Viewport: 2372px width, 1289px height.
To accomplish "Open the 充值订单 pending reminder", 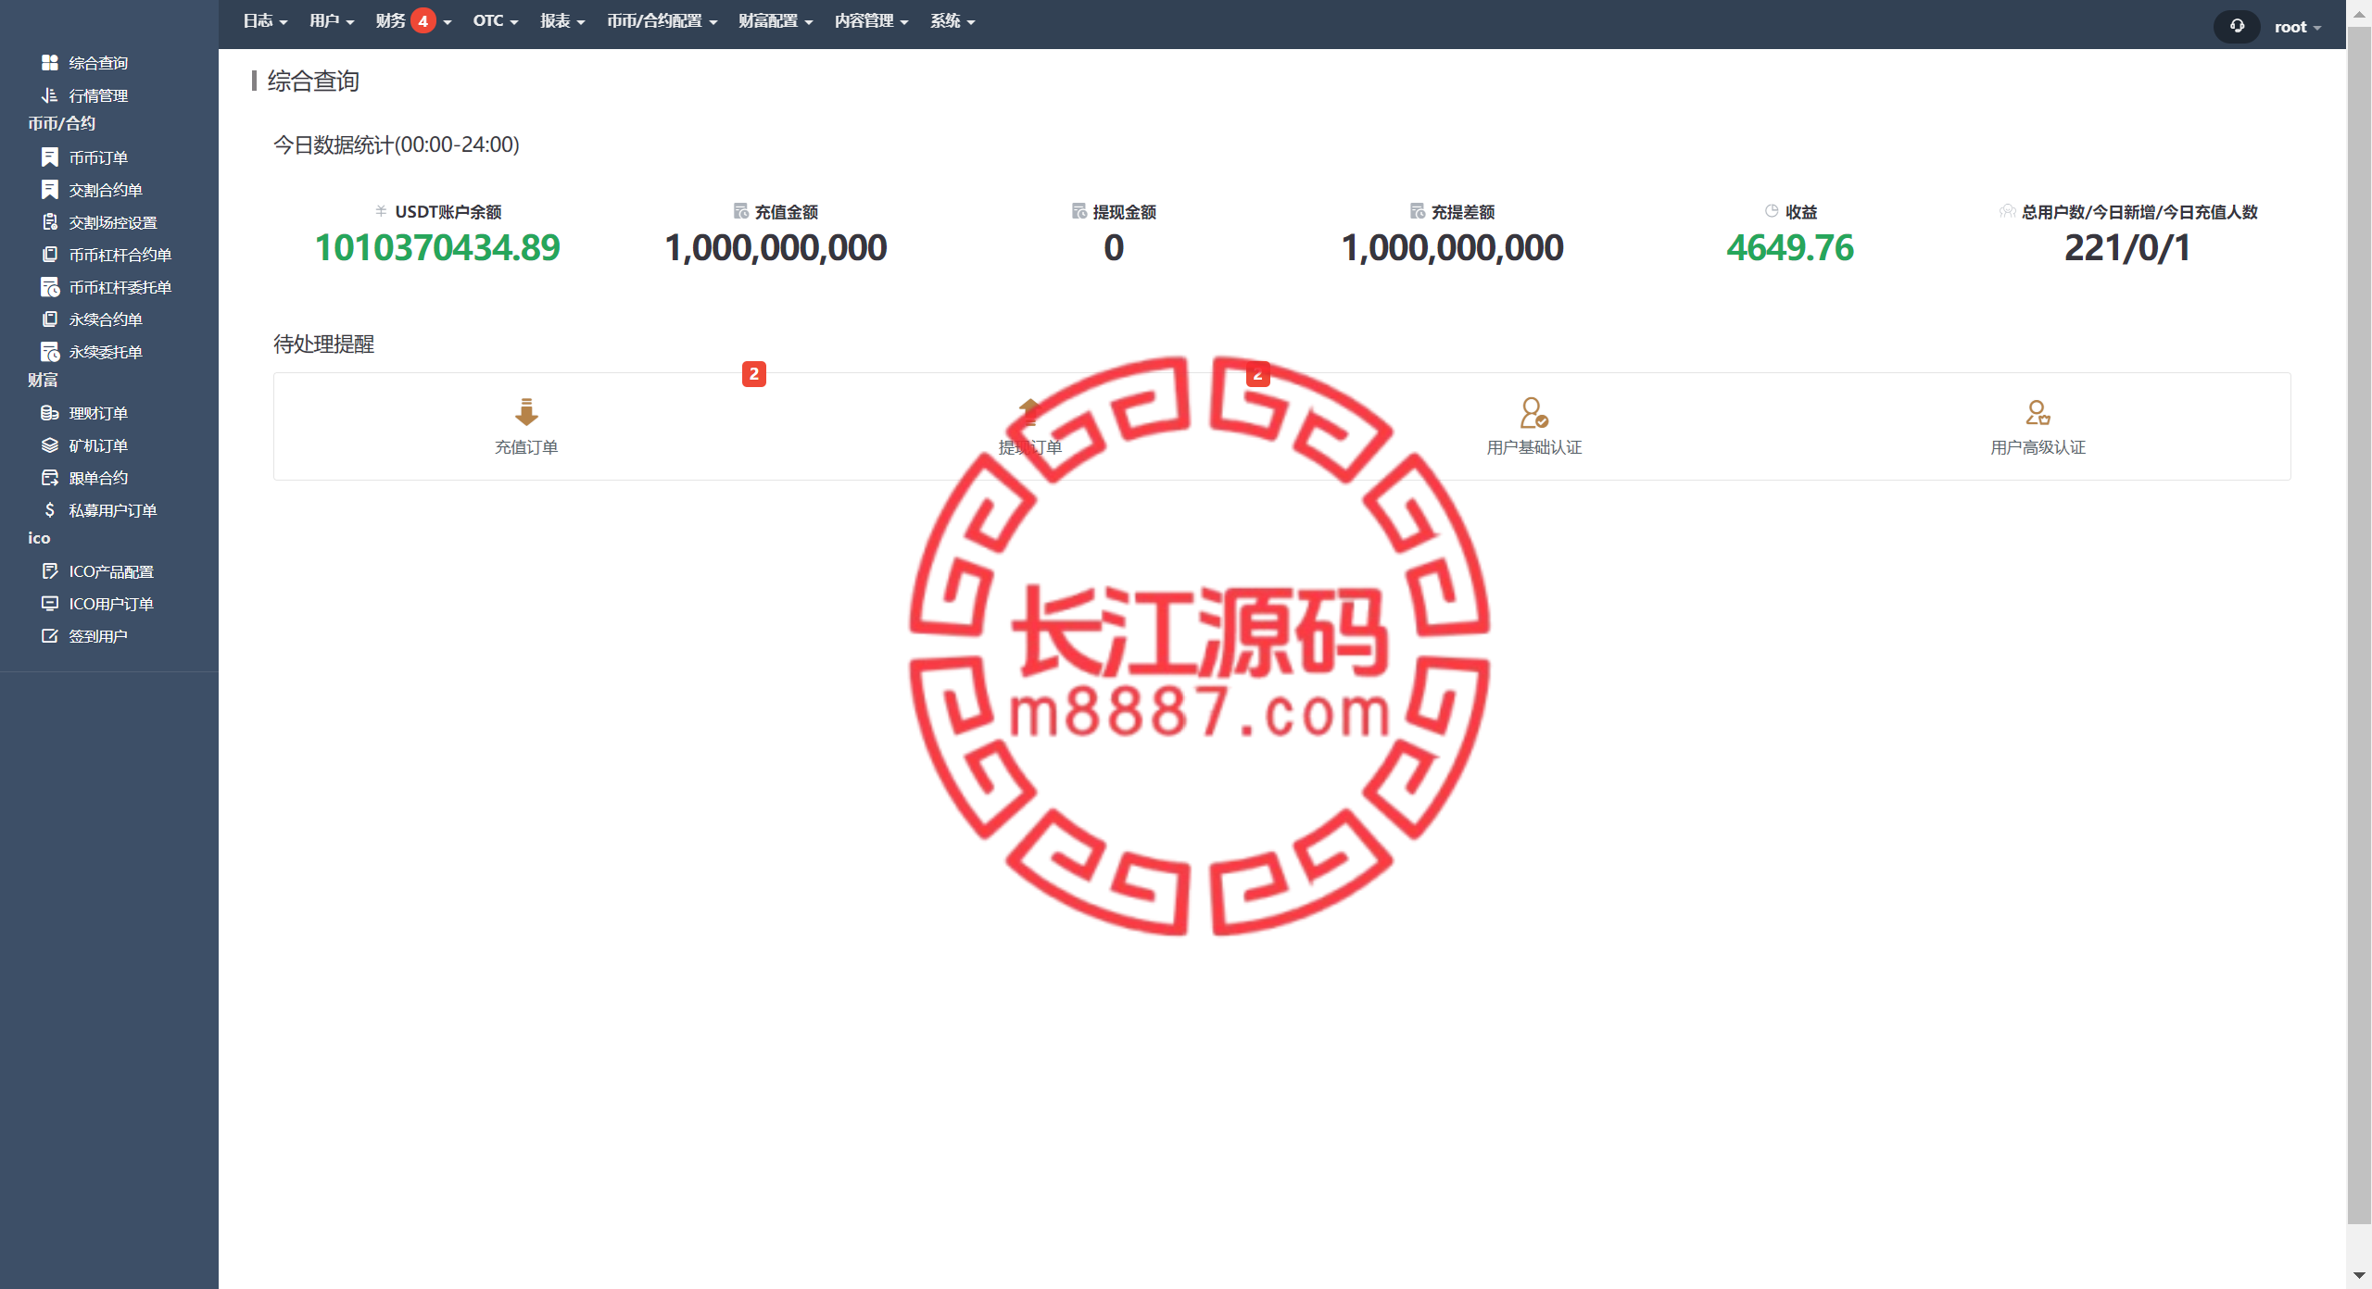I will click(x=526, y=427).
